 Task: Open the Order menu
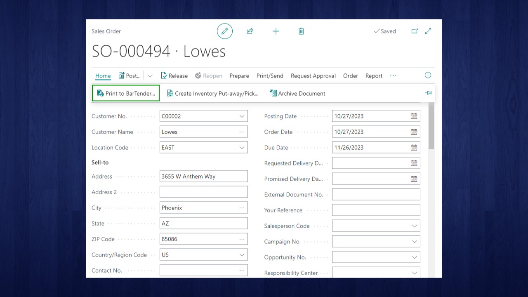pyautogui.click(x=351, y=76)
